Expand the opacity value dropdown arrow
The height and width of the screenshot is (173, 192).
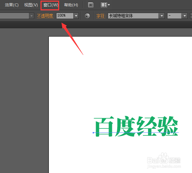76,16
